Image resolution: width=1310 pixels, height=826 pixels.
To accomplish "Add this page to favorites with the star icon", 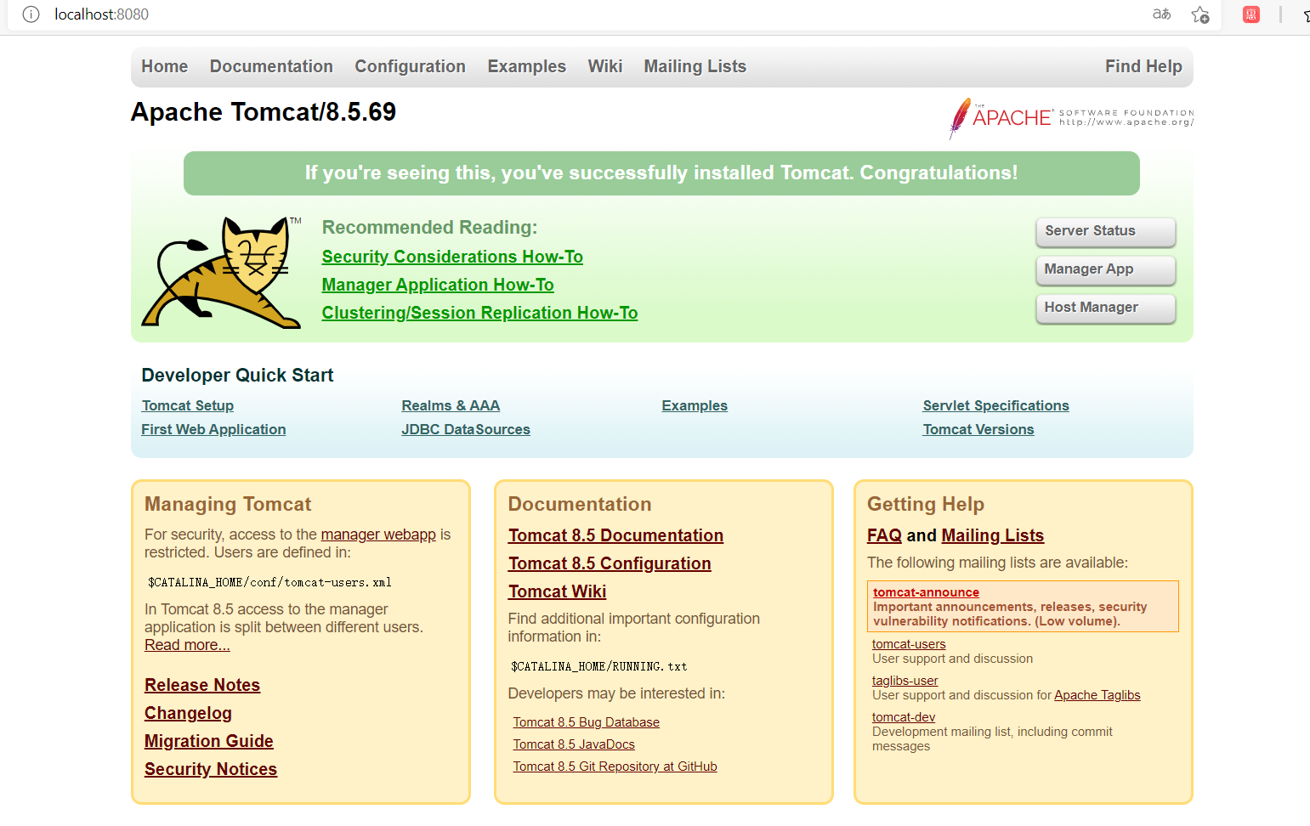I will point(1200,14).
